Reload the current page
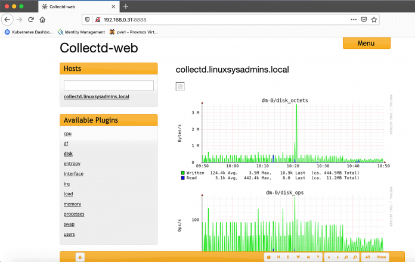The height and width of the screenshot is (262, 415). click(30, 20)
